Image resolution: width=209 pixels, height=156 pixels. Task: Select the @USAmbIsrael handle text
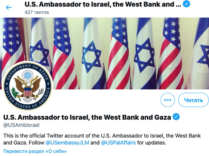click(x=21, y=125)
